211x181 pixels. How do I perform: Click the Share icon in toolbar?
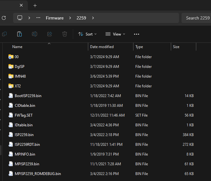pyautogui.click(x=50, y=34)
